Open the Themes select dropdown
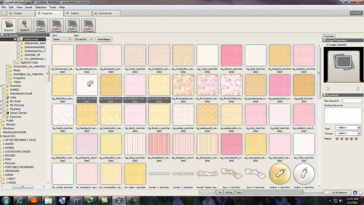 coord(348,133)
